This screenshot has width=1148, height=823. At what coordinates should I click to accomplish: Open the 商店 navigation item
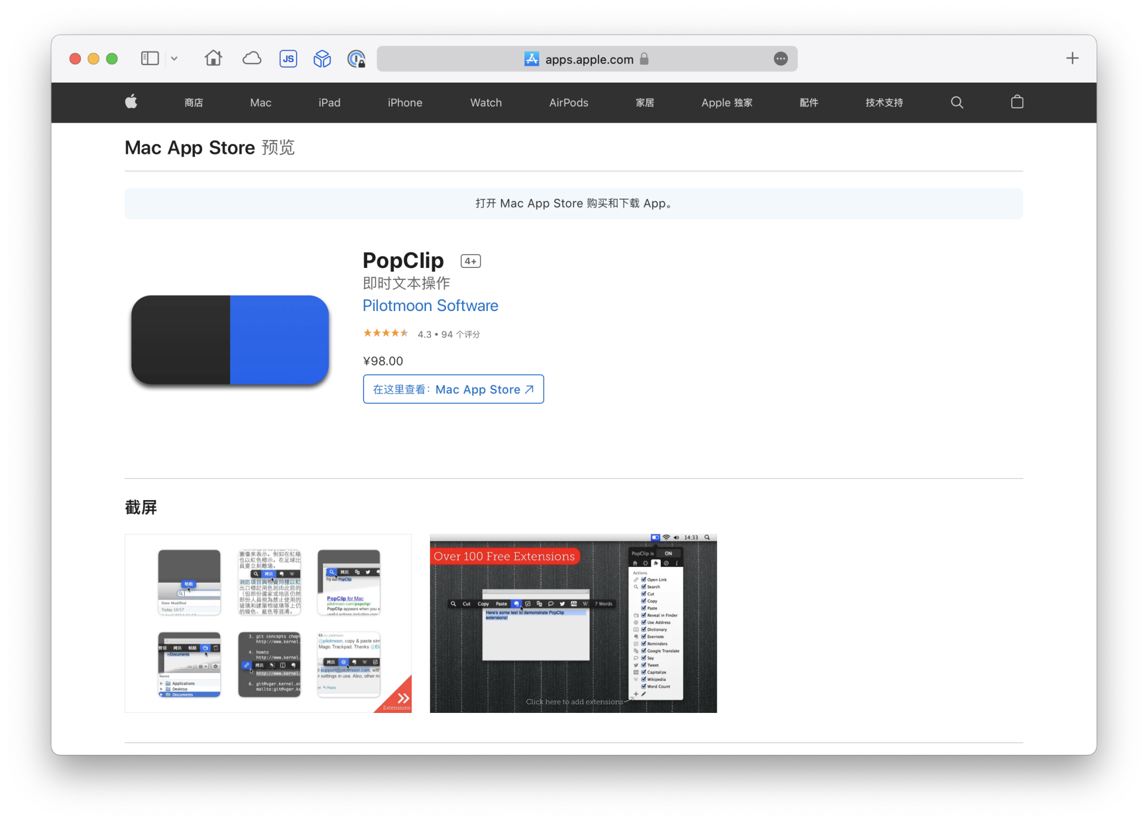click(194, 102)
